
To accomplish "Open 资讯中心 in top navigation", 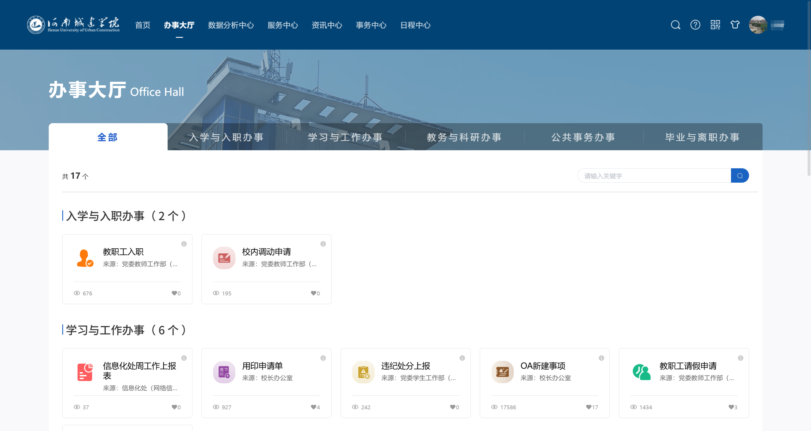I will [327, 25].
